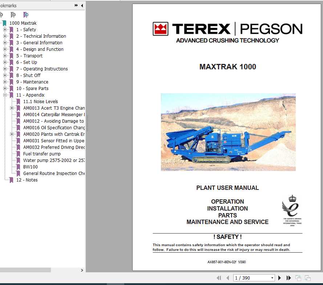Jump to last page with skip-forward icon
This screenshot has height=285, width=323.
coord(288,278)
